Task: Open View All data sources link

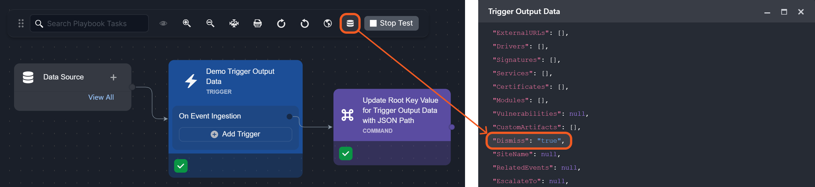Action: click(x=101, y=97)
